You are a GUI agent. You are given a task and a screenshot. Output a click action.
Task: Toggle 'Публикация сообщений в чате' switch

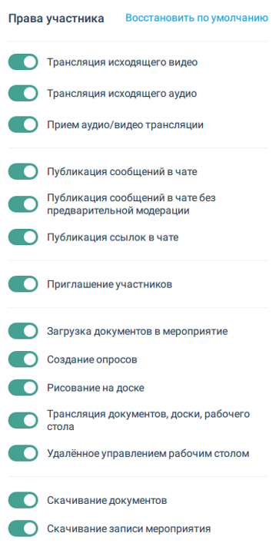tap(23, 171)
